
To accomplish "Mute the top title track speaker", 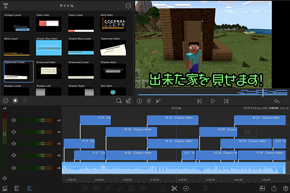I will 14,120.
